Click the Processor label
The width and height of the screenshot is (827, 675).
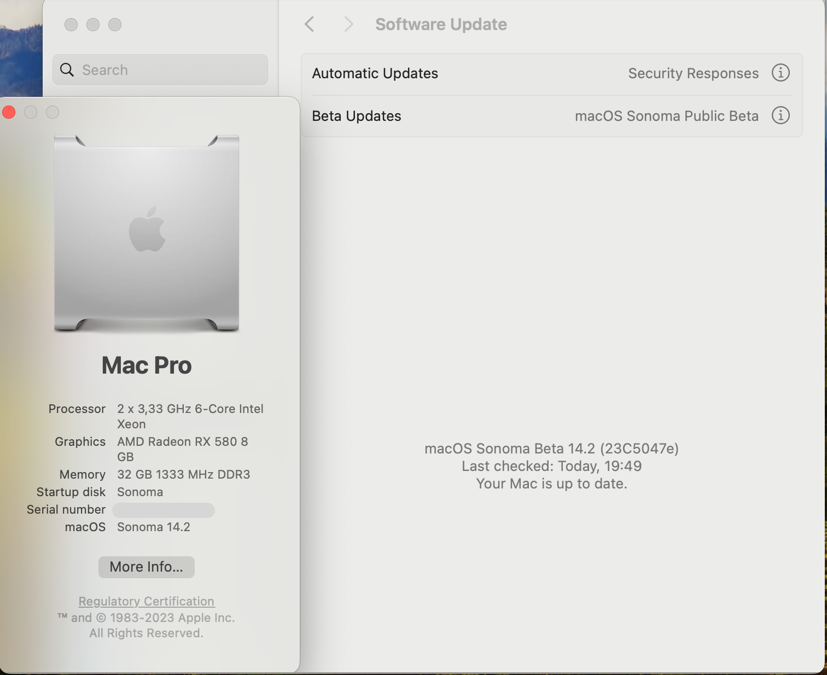click(77, 409)
